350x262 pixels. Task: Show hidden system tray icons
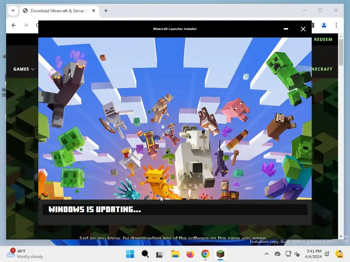coord(267,254)
